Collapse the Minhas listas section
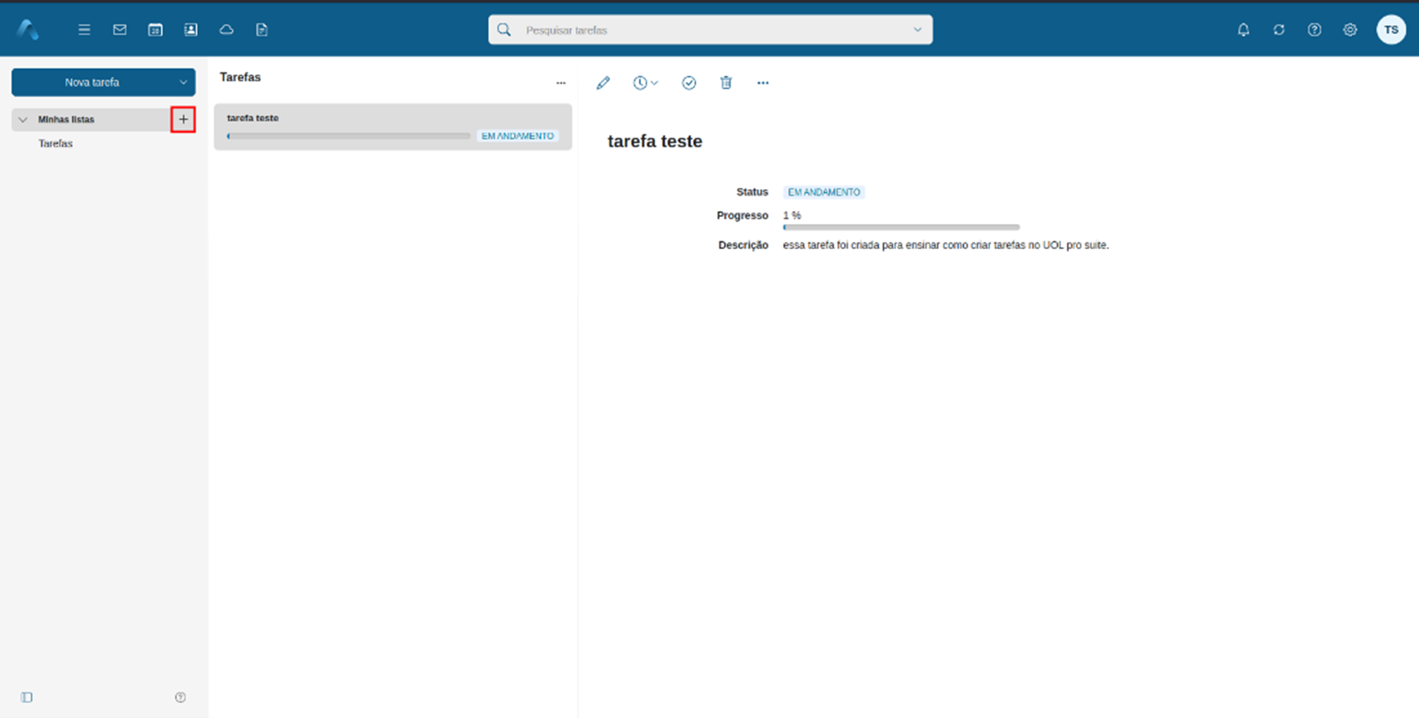Screen dimensions: 1419x718 coord(23,119)
